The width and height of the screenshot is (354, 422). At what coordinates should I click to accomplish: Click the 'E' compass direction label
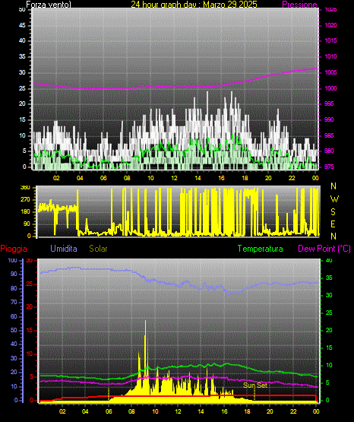tap(333, 224)
